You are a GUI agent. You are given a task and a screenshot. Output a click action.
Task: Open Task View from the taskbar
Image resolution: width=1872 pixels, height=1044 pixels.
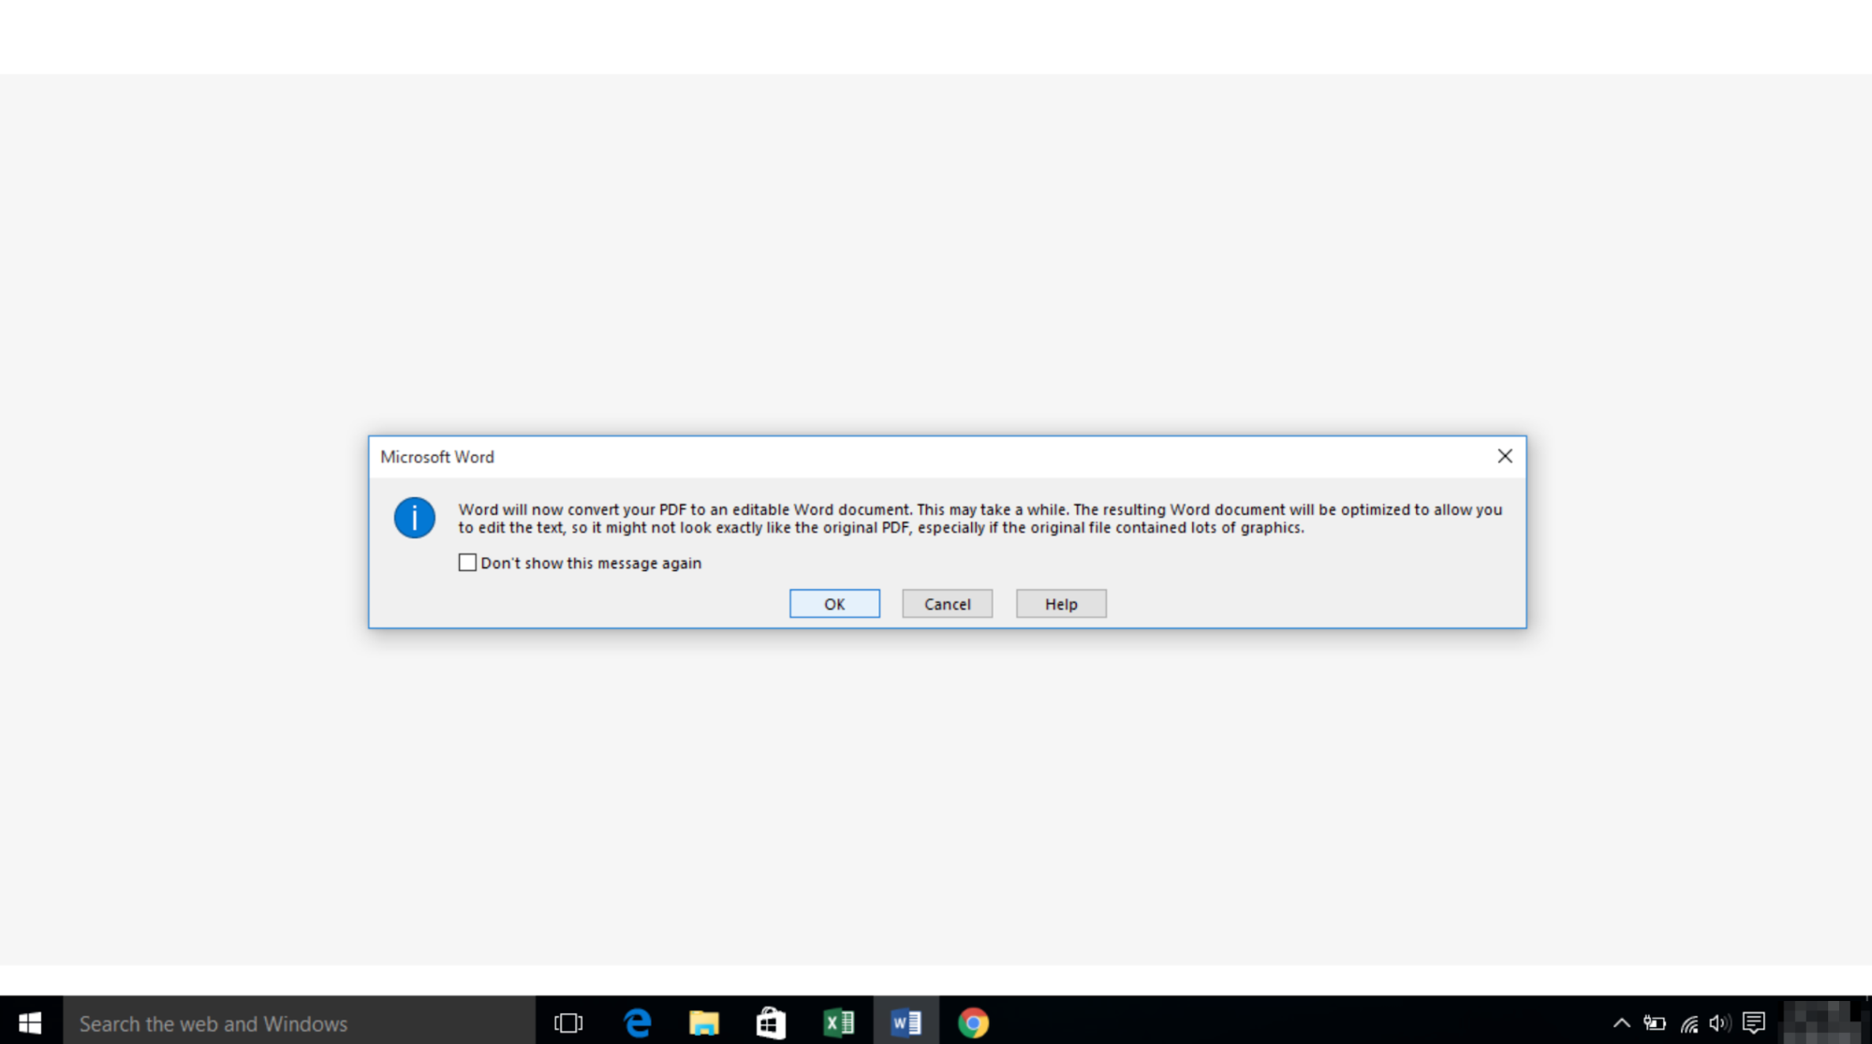pos(568,1022)
